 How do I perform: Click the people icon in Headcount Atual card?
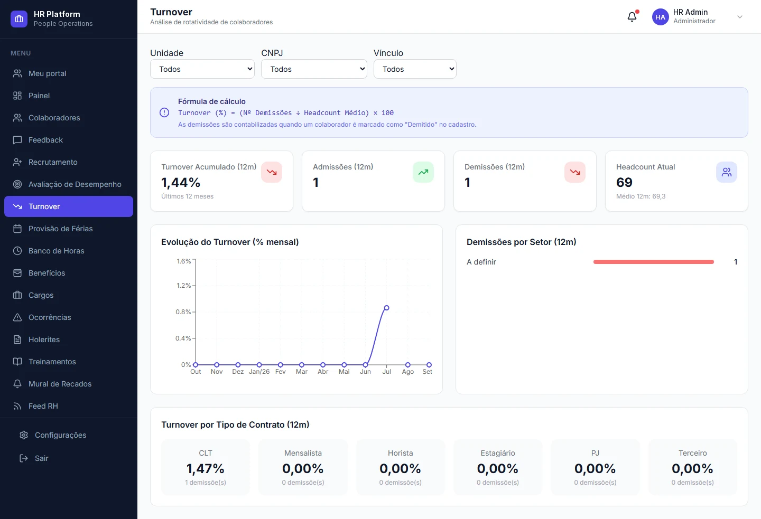727,172
